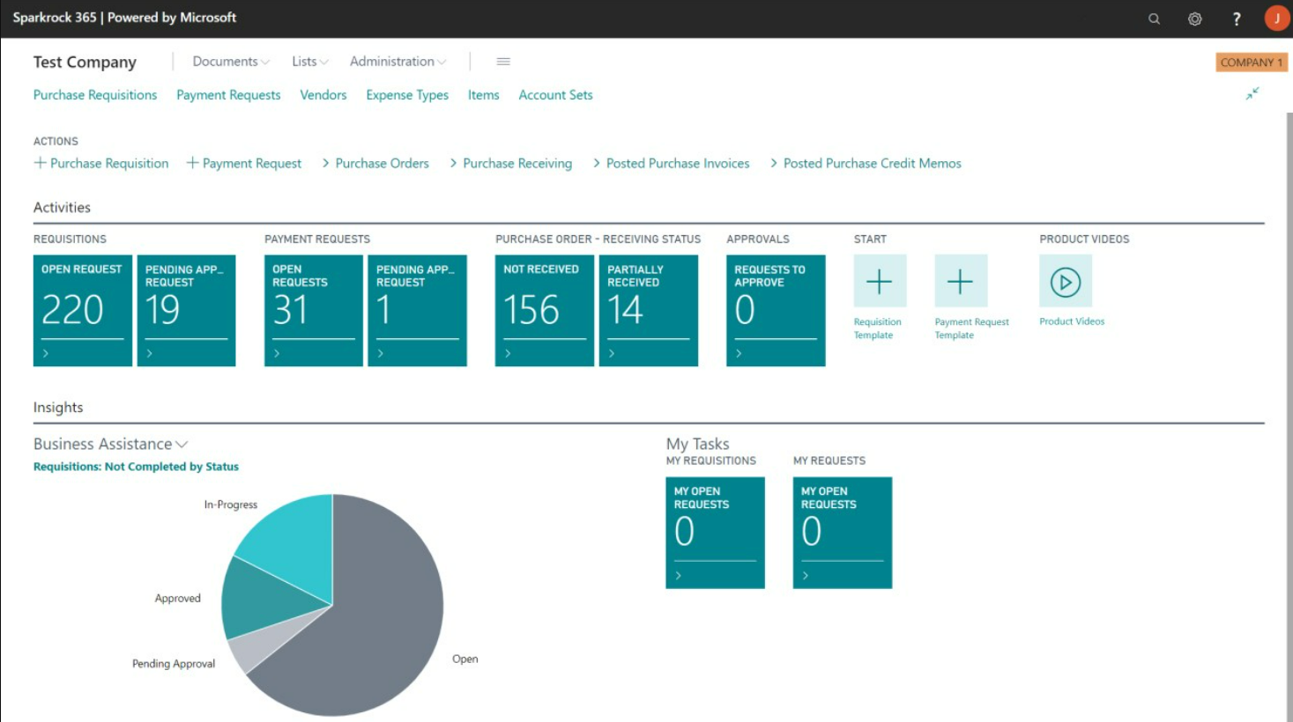The image size is (1293, 722).
Task: Open the Items page
Action: 484,95
